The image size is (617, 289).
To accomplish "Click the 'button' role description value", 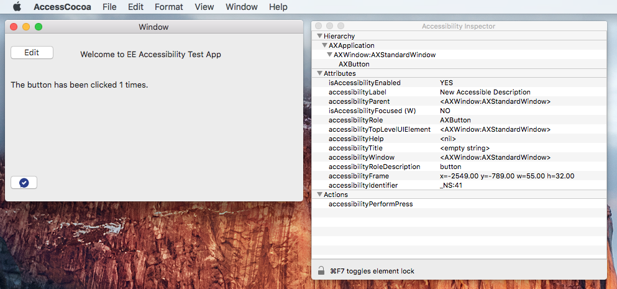I will point(450,167).
